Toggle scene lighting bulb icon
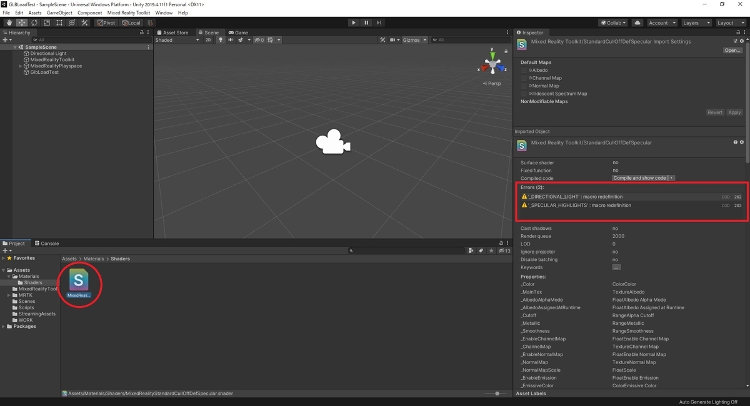This screenshot has width=750, height=406. point(220,40)
